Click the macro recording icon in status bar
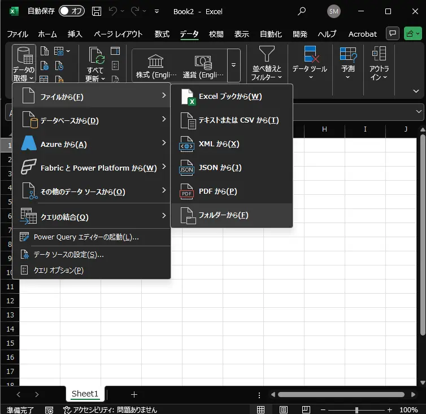 click(x=49, y=410)
